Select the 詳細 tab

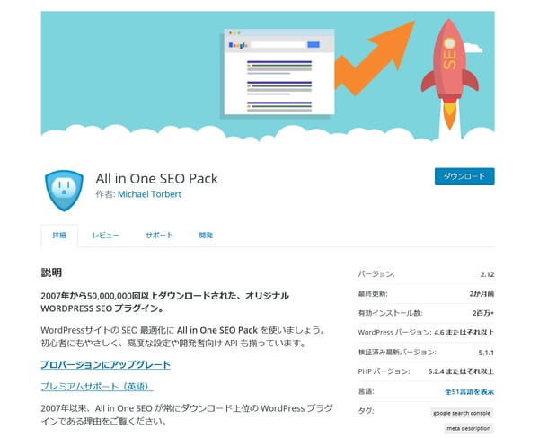tap(59, 235)
